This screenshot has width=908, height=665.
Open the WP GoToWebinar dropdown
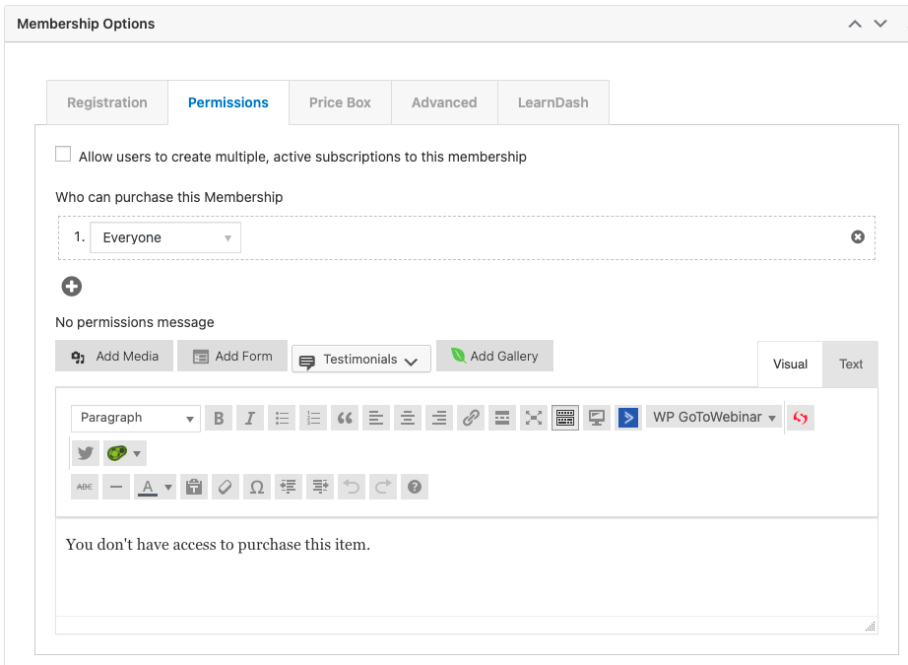[x=714, y=418]
